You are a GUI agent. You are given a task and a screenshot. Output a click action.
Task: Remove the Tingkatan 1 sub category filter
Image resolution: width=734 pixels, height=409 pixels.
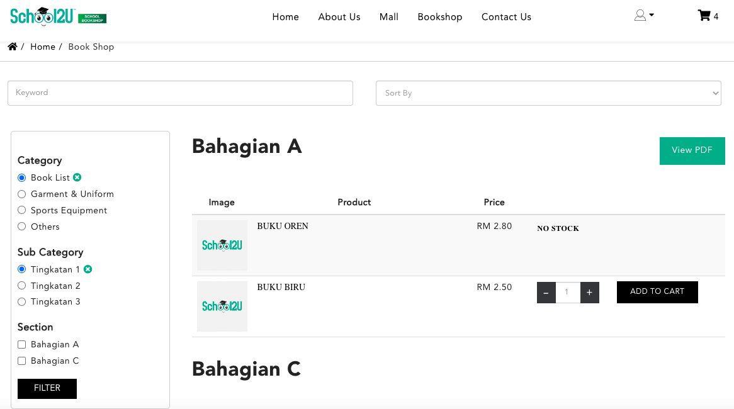(88, 269)
